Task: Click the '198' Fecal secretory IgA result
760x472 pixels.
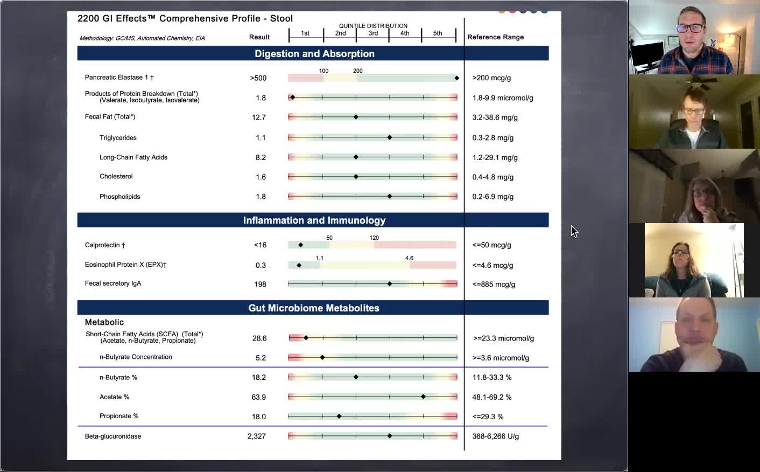Action: [x=260, y=284]
